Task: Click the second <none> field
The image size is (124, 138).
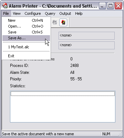Action: click(86, 46)
